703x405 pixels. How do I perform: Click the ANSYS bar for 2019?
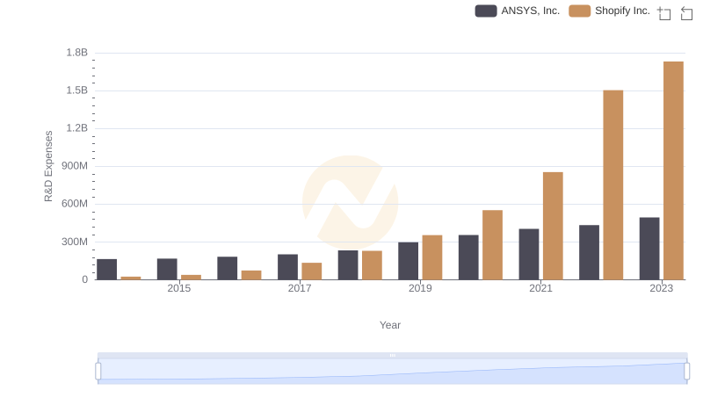pyautogui.click(x=408, y=261)
